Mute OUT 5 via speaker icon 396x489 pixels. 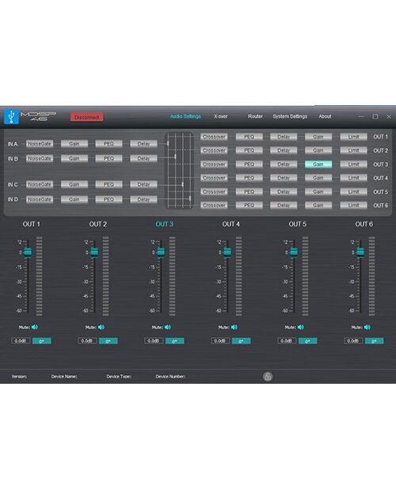(300, 327)
